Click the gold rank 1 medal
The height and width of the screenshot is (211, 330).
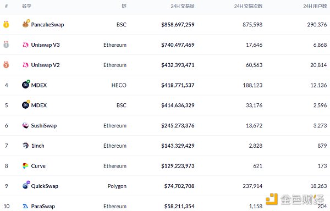[6, 24]
